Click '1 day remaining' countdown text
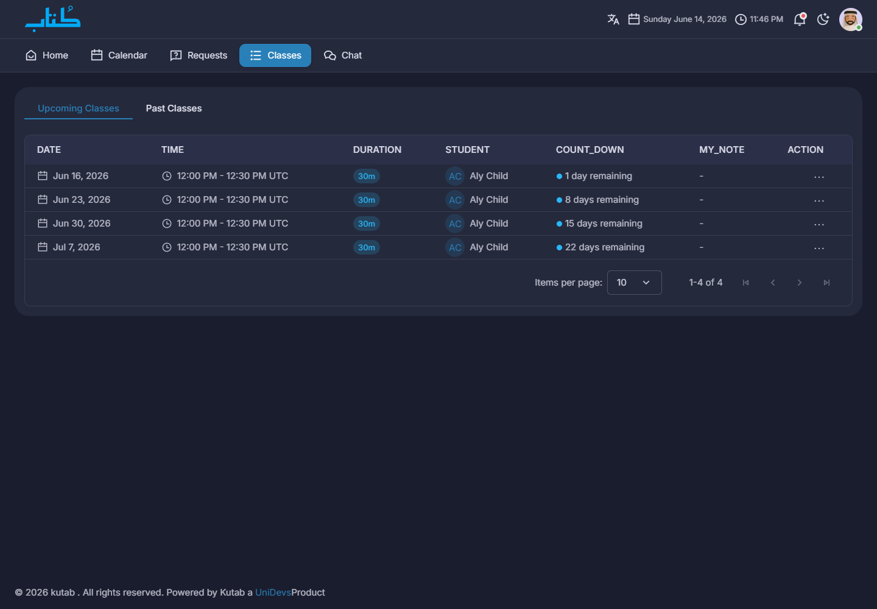The image size is (877, 609). tap(598, 176)
